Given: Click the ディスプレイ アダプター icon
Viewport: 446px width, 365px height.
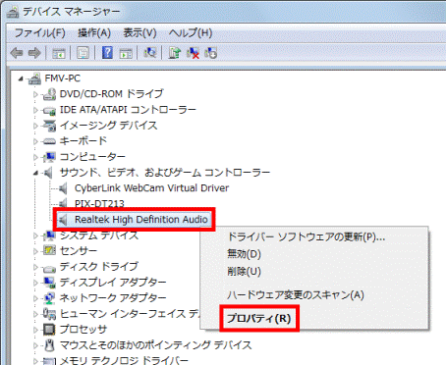Looking at the screenshot, I should click(x=49, y=282).
